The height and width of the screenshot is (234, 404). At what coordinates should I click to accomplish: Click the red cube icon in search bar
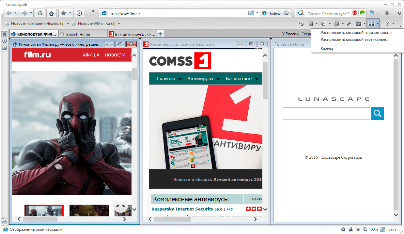click(x=355, y=13)
